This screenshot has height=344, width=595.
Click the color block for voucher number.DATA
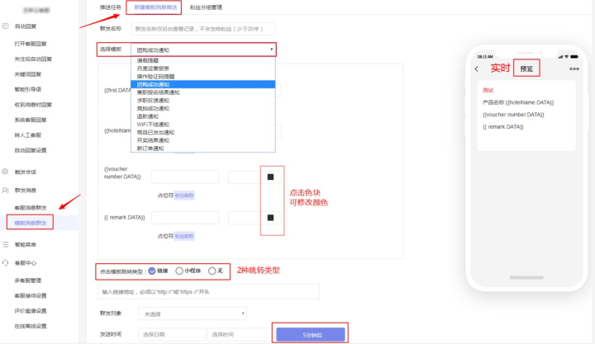pyautogui.click(x=270, y=177)
